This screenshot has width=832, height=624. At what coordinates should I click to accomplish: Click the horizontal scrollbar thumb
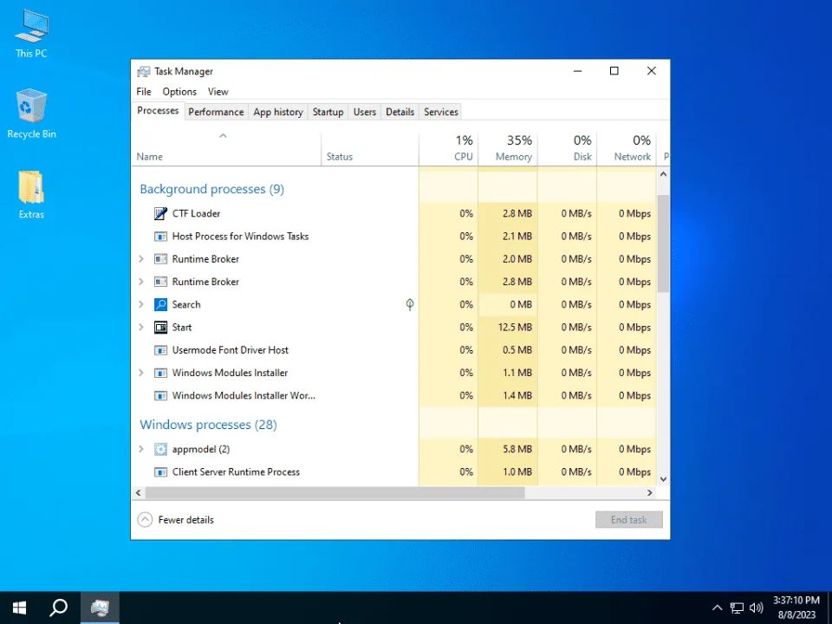335,493
